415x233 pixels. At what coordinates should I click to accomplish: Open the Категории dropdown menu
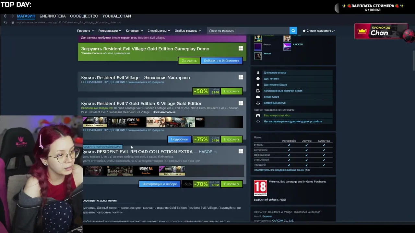click(134, 31)
